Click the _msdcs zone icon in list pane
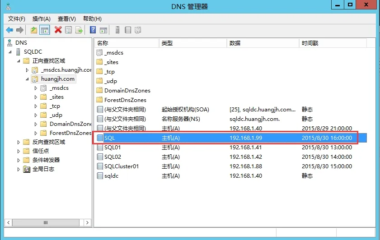Screen dimensions: 380x240 (x=99, y=52)
